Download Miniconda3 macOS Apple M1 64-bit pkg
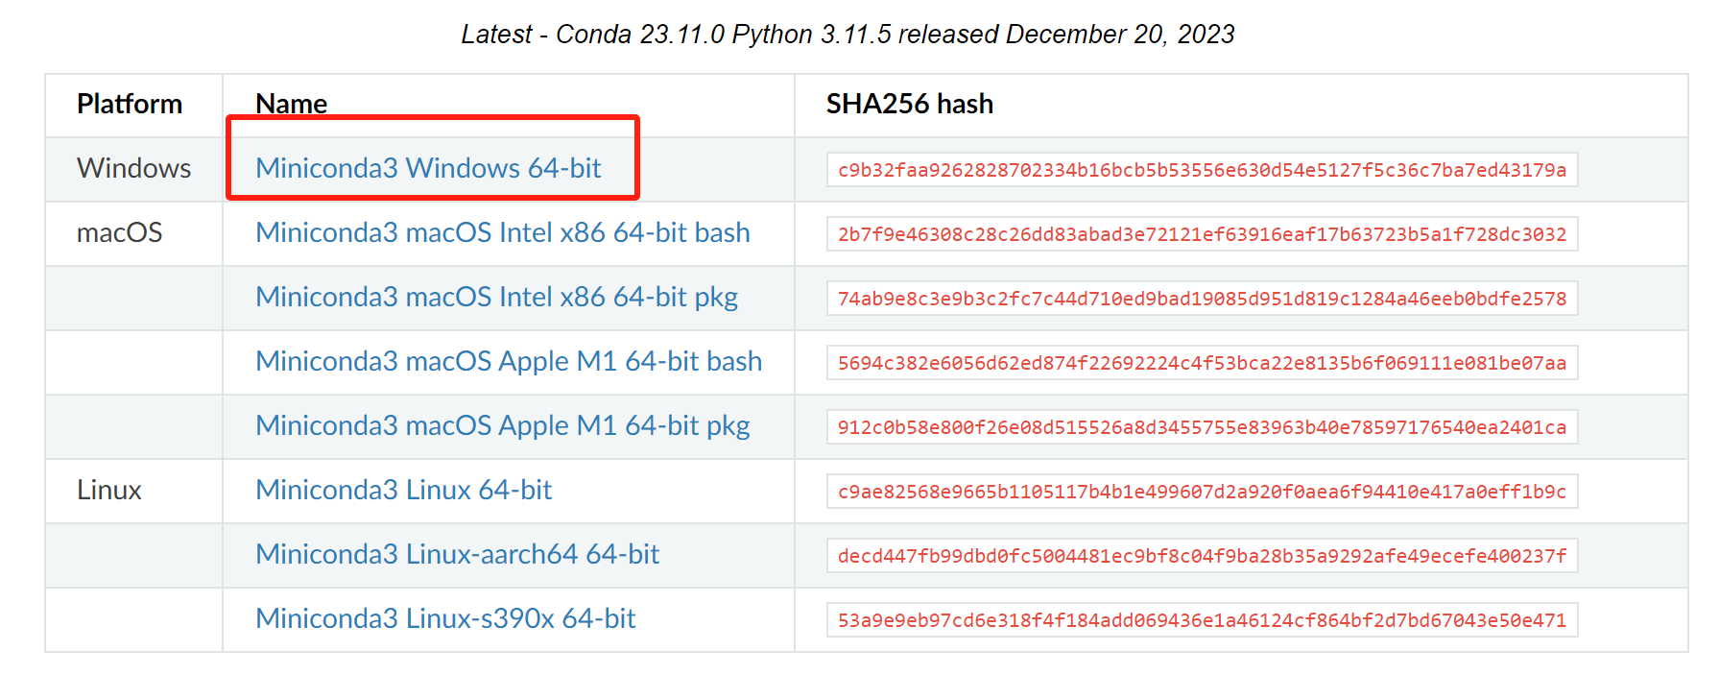The width and height of the screenshot is (1719, 675). [503, 425]
